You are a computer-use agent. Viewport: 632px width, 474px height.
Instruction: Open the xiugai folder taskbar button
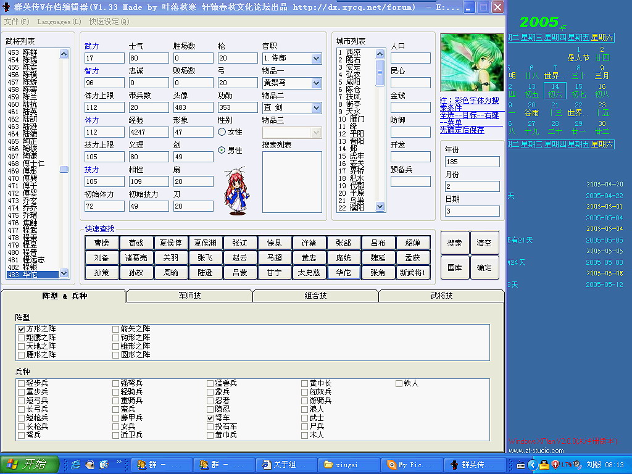click(x=349, y=465)
